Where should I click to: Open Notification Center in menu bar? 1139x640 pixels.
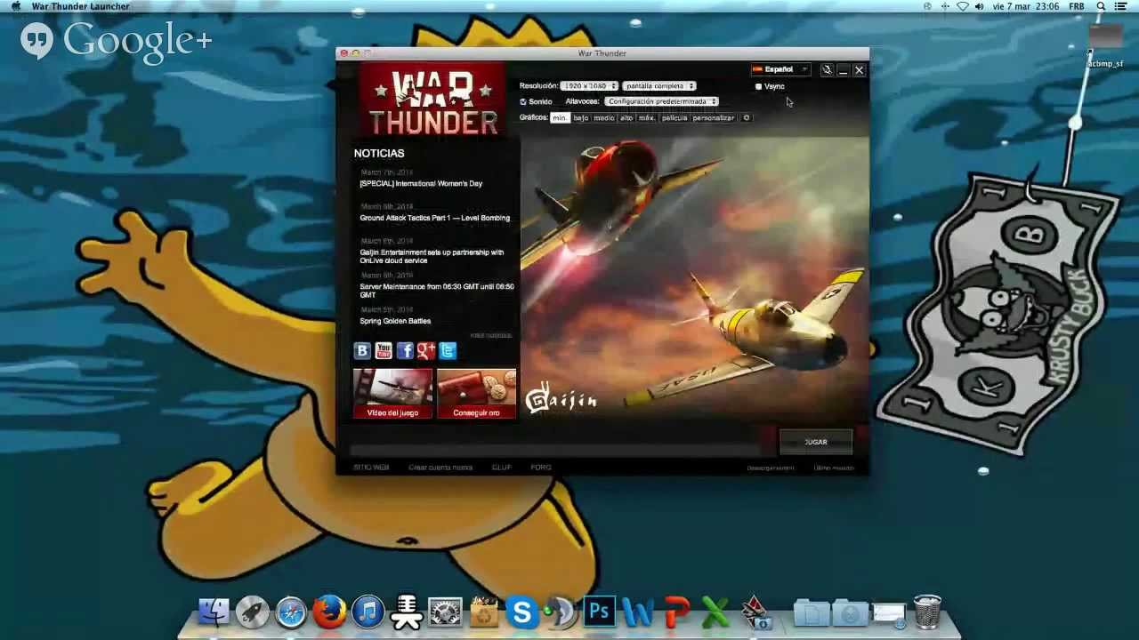point(1122,6)
